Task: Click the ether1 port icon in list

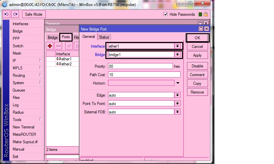Action: [59, 59]
